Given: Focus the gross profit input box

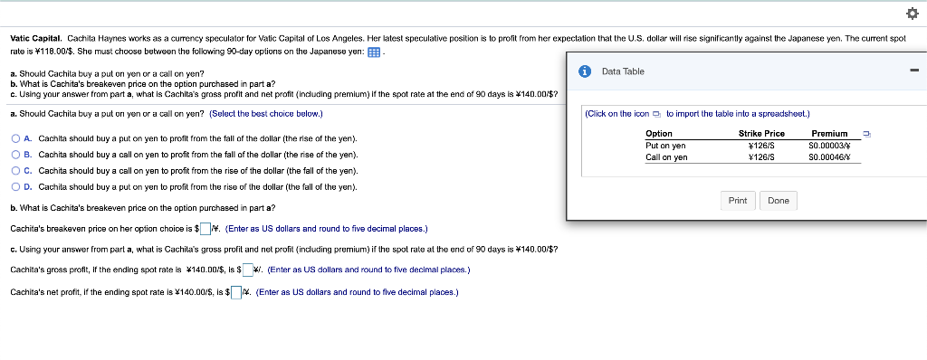Looking at the screenshot, I should coord(248,270).
